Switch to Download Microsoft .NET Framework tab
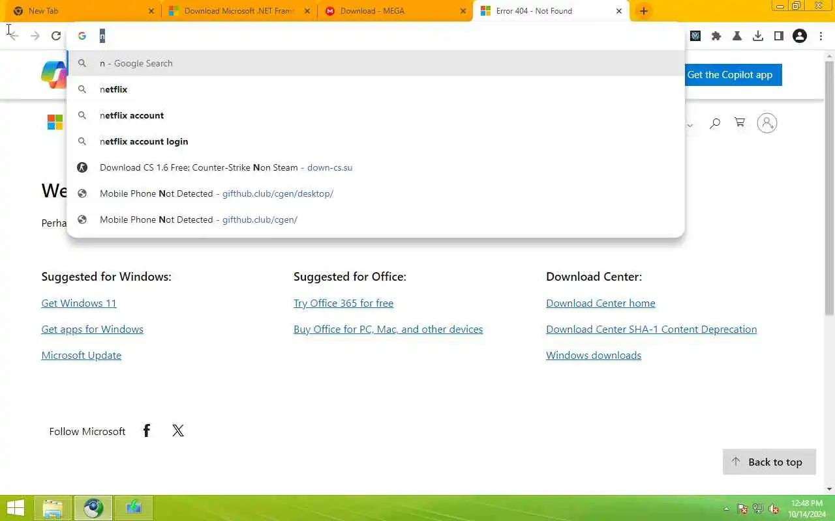The height and width of the screenshot is (521, 835). coord(239,11)
